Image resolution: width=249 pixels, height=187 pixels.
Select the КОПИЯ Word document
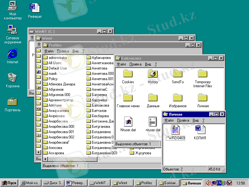200,129
